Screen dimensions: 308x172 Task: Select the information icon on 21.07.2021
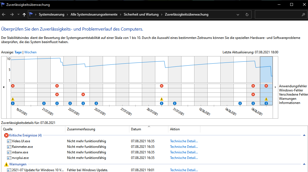click(44, 103)
